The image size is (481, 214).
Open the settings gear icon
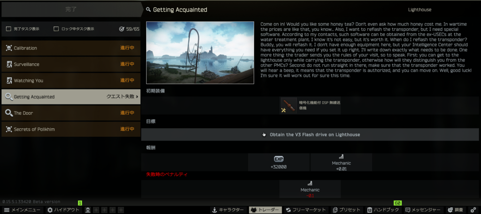pyautogui.click(x=473, y=210)
